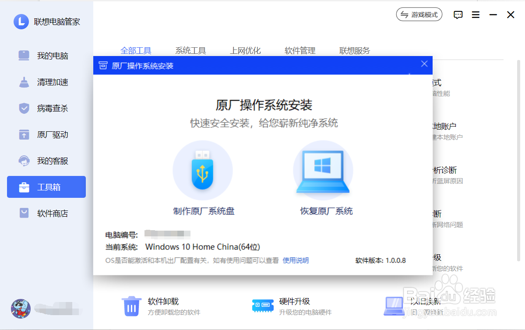Click the 软件版本: 1.0.0.8 text
The image size is (525, 330).
pyautogui.click(x=381, y=260)
